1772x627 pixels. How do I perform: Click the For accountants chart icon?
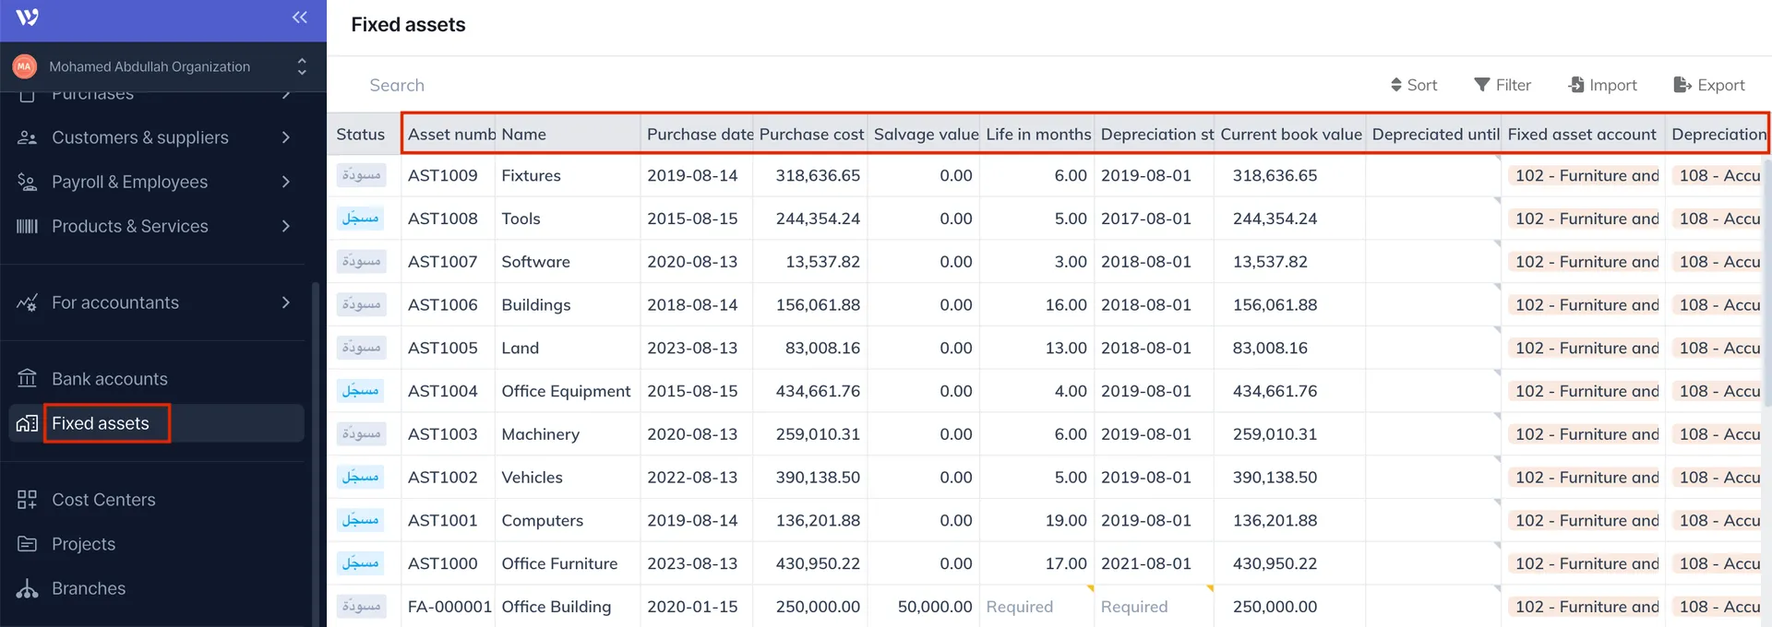(28, 302)
